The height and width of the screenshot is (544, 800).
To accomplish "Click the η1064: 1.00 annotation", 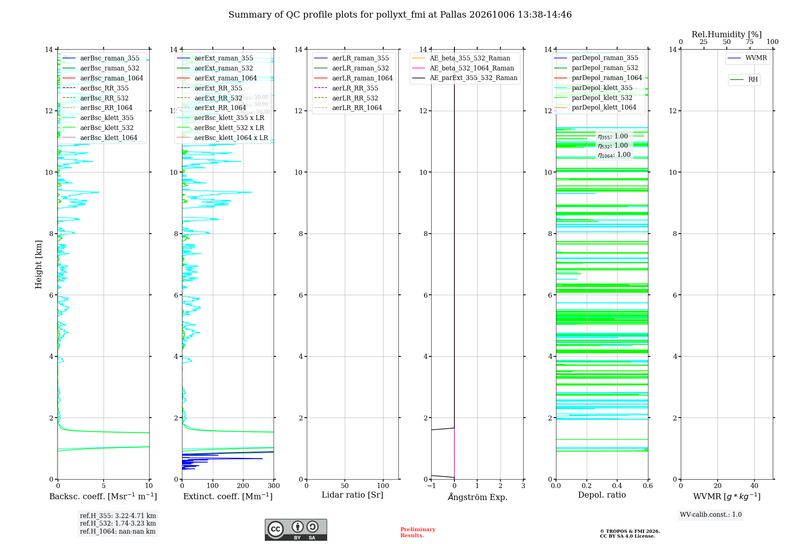I will [614, 155].
